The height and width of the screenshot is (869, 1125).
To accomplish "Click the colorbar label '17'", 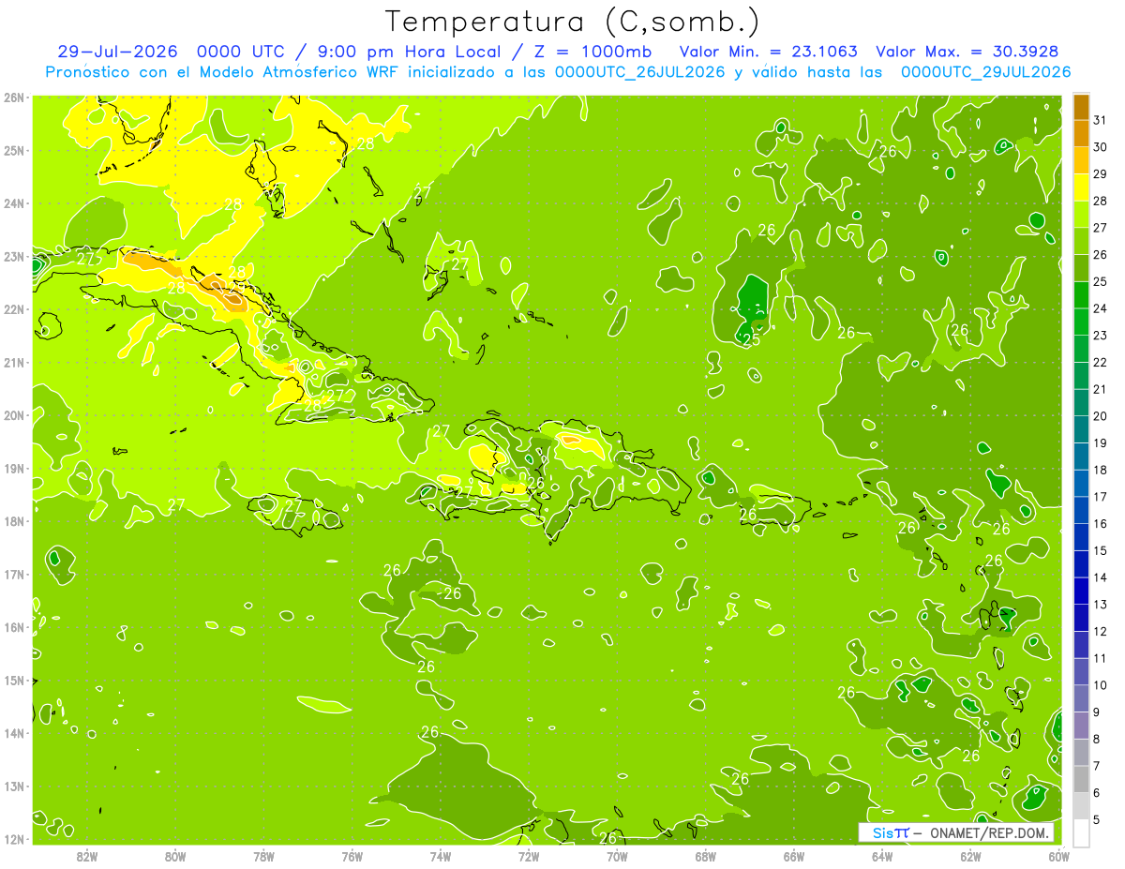I will (x=1101, y=497).
